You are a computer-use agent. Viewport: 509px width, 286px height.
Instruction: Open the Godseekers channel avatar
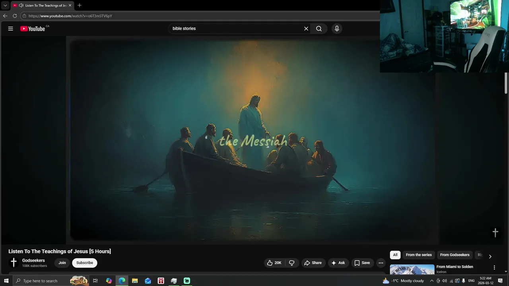point(14,263)
